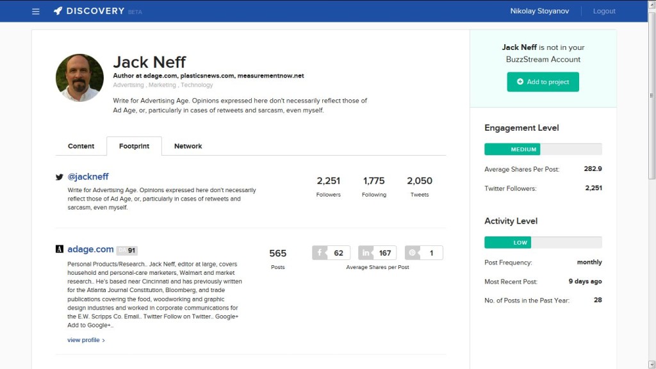The height and width of the screenshot is (369, 656).
Task: Select the Footprint tab
Action: [134, 146]
